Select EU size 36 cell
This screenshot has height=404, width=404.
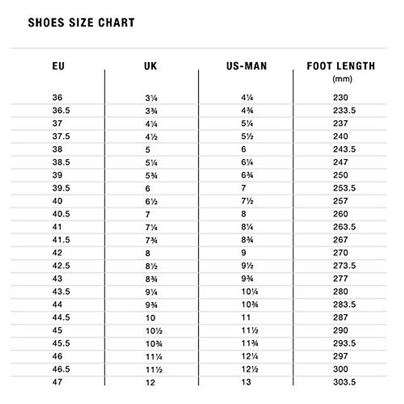57,98
